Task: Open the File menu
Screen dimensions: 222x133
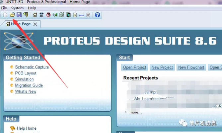Action: click(x=4, y=8)
